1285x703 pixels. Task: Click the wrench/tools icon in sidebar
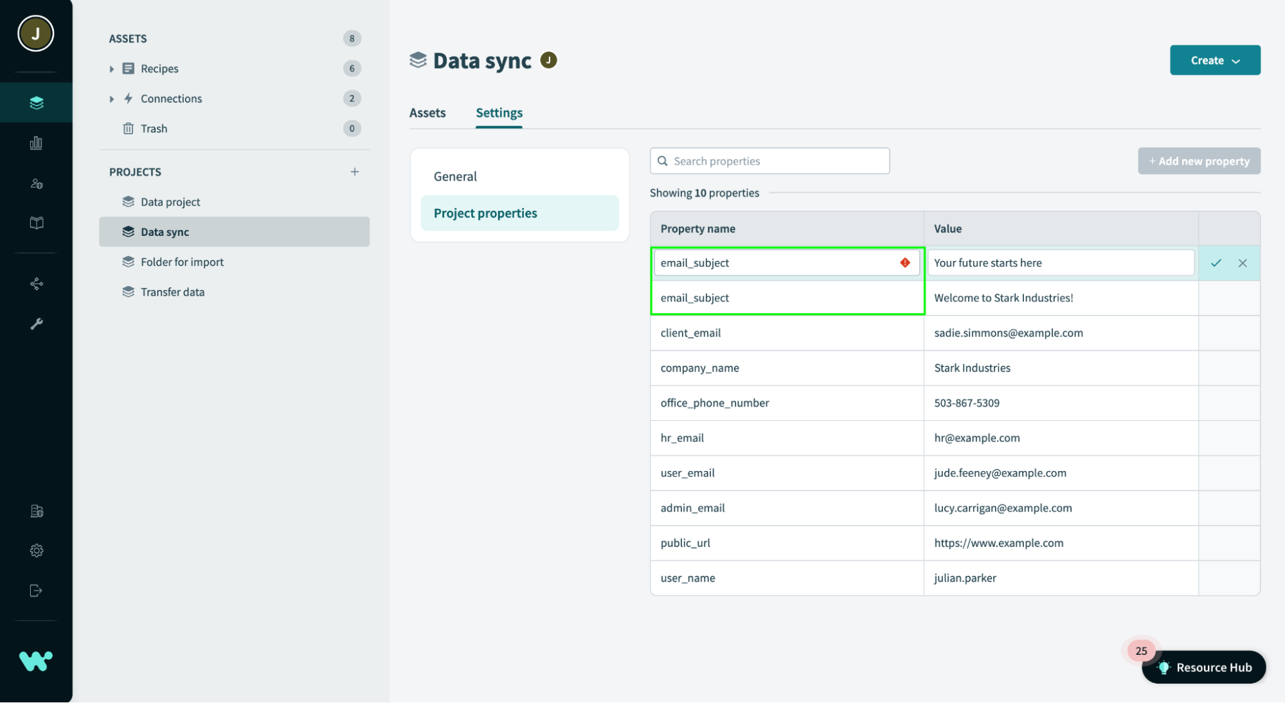37,324
